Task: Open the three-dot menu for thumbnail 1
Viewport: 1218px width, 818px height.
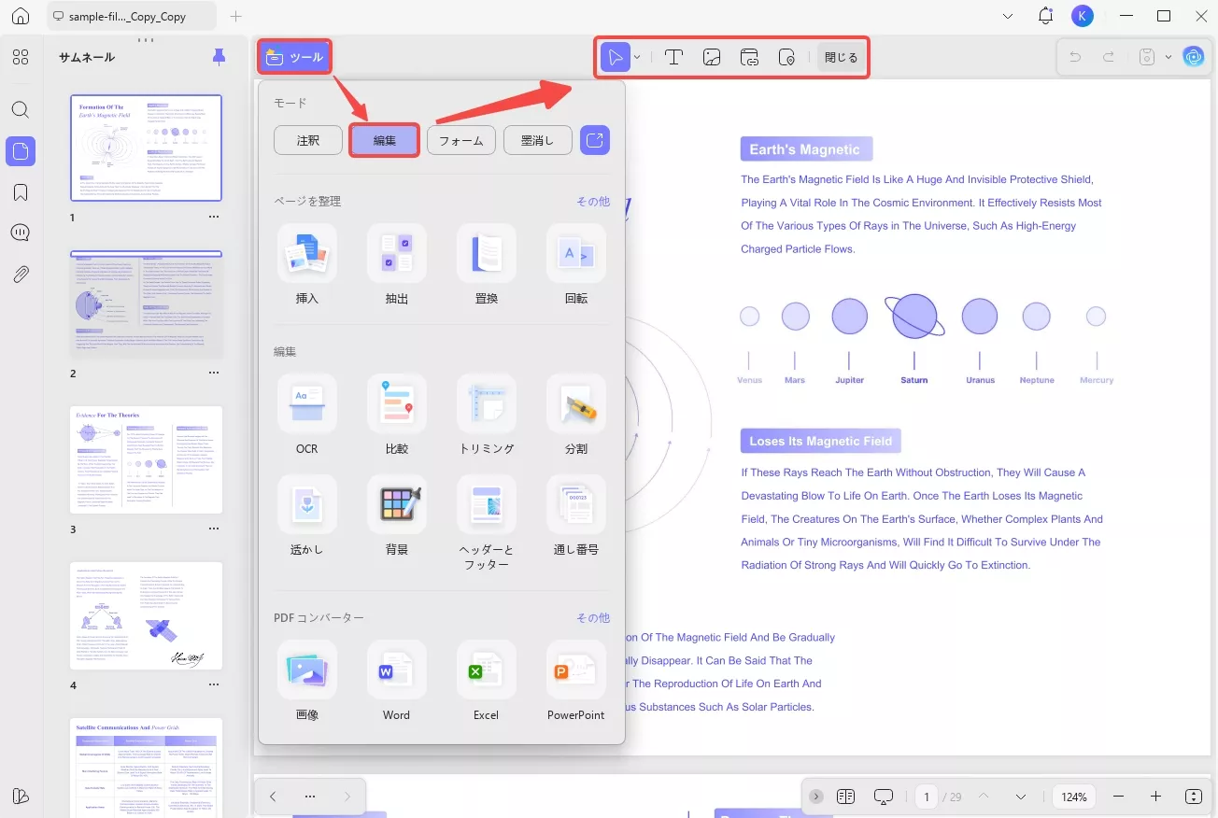Action: click(x=214, y=217)
